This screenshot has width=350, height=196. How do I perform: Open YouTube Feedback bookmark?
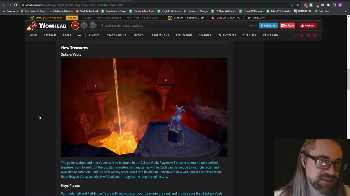tap(87, 11)
